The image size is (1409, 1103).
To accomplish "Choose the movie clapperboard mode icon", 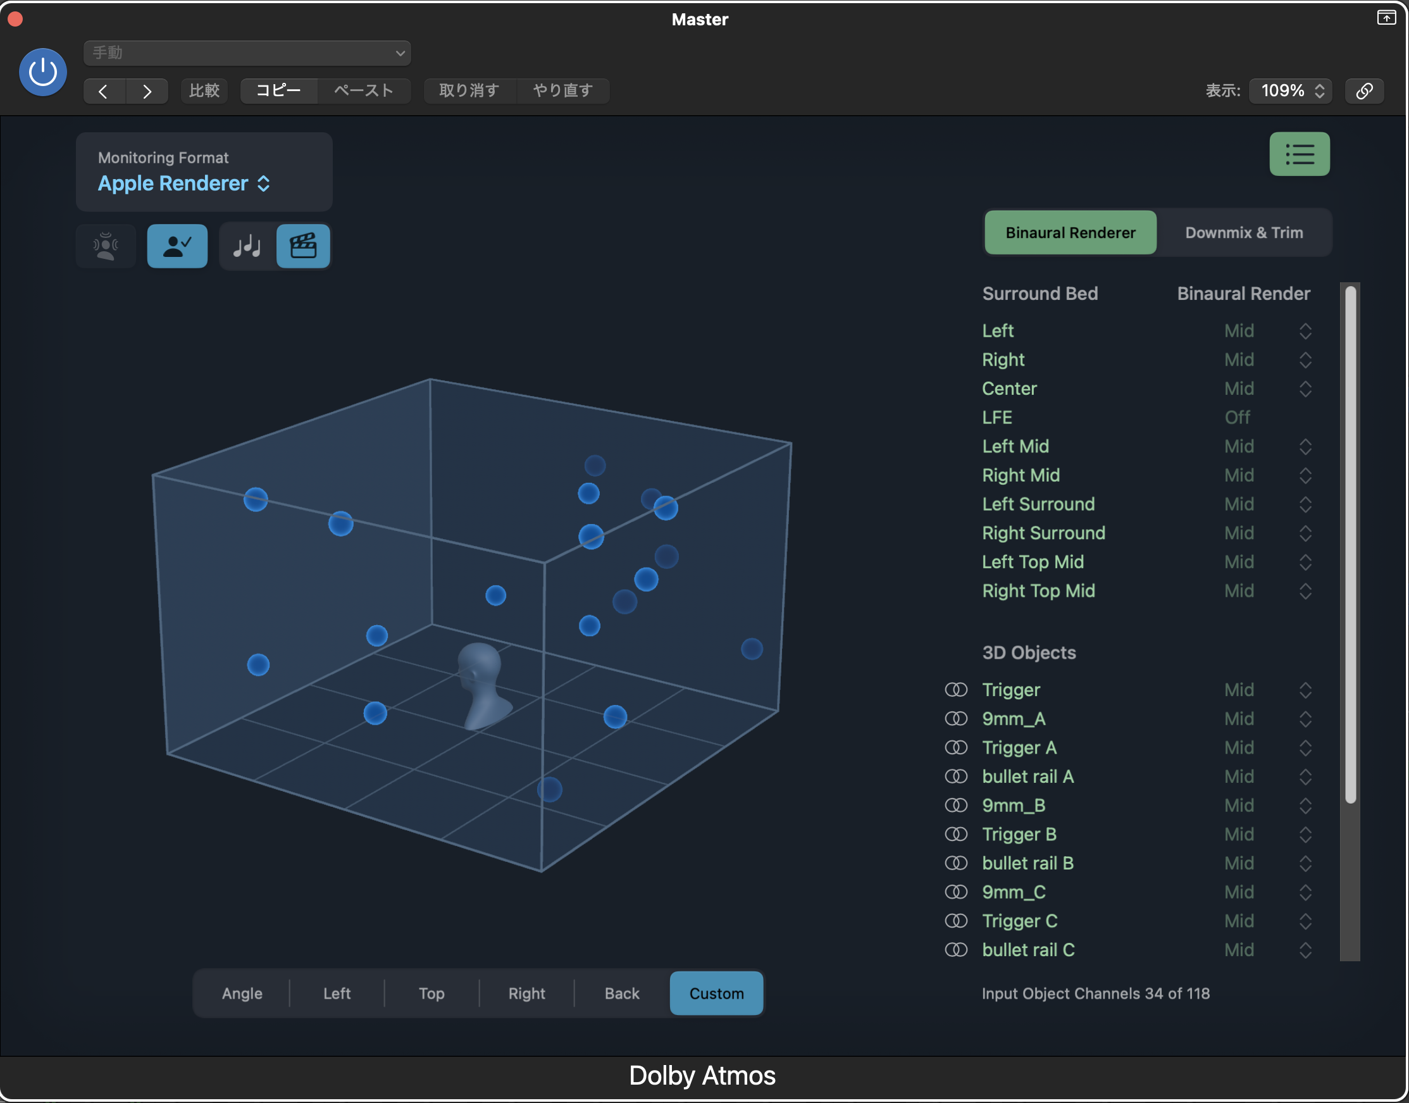I will pyautogui.click(x=304, y=246).
